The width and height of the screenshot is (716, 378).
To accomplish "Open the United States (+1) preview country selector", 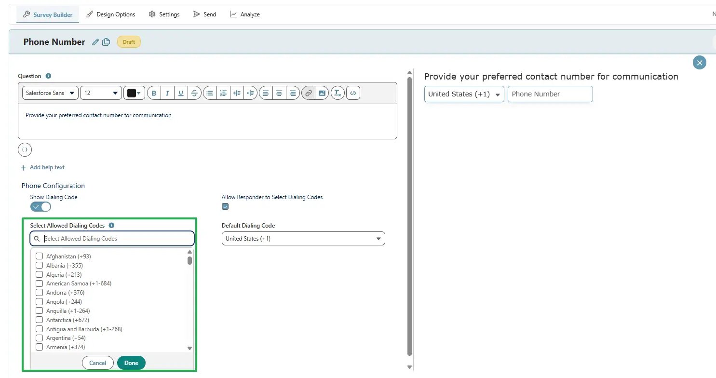I will click(464, 94).
